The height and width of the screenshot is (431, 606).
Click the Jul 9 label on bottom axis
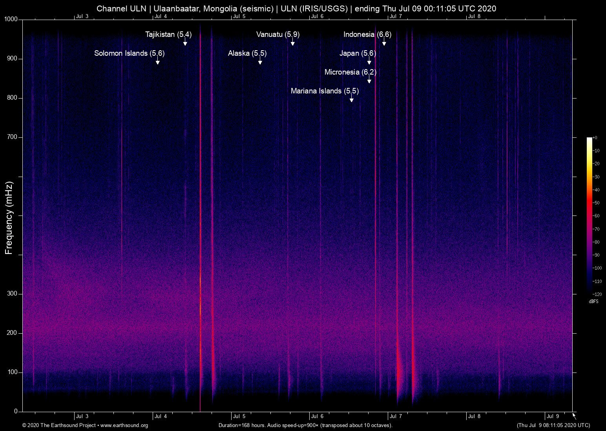point(553,416)
